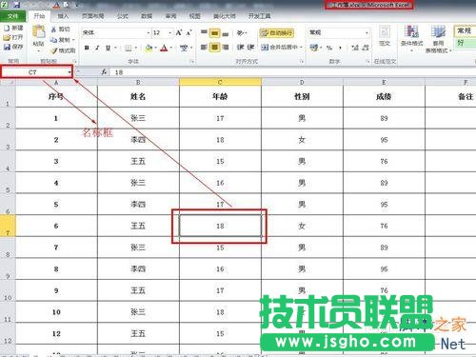Image resolution: width=476 pixels, height=357 pixels.
Task: Toggle the highlighted Center alignment button
Action: [x=215, y=48]
